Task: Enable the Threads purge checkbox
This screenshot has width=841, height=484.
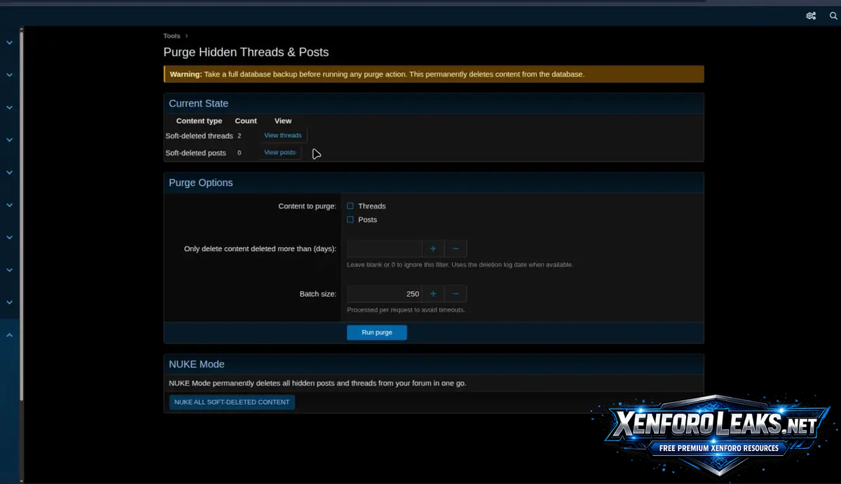Action: click(x=350, y=206)
